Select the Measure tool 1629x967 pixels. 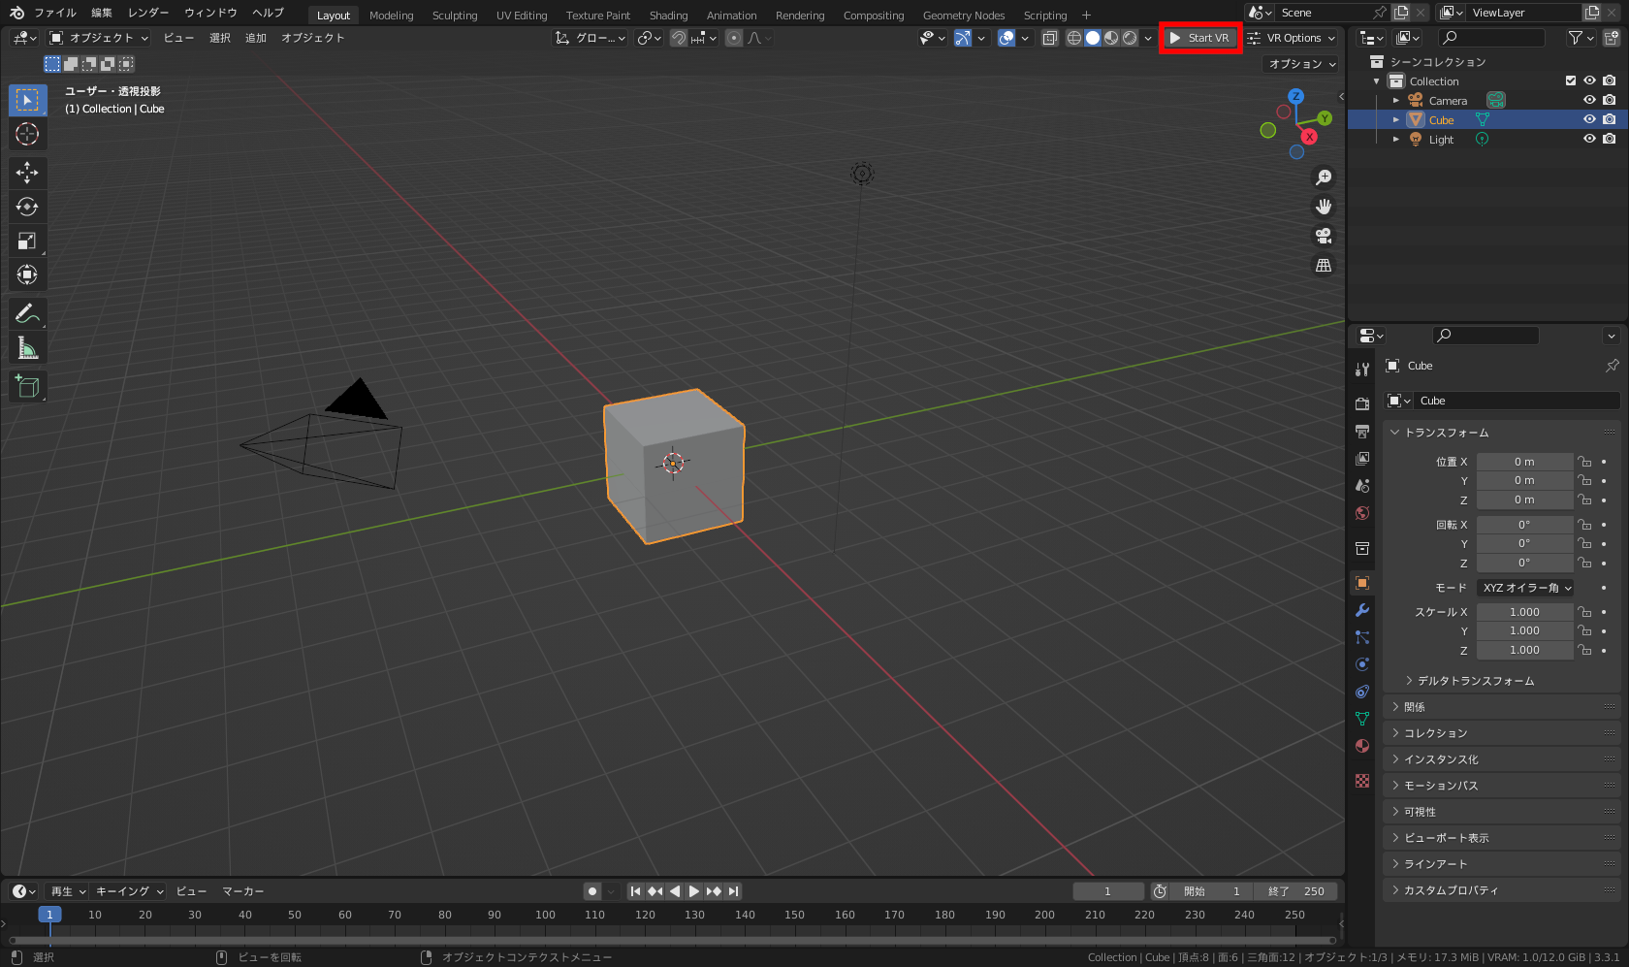(27, 346)
